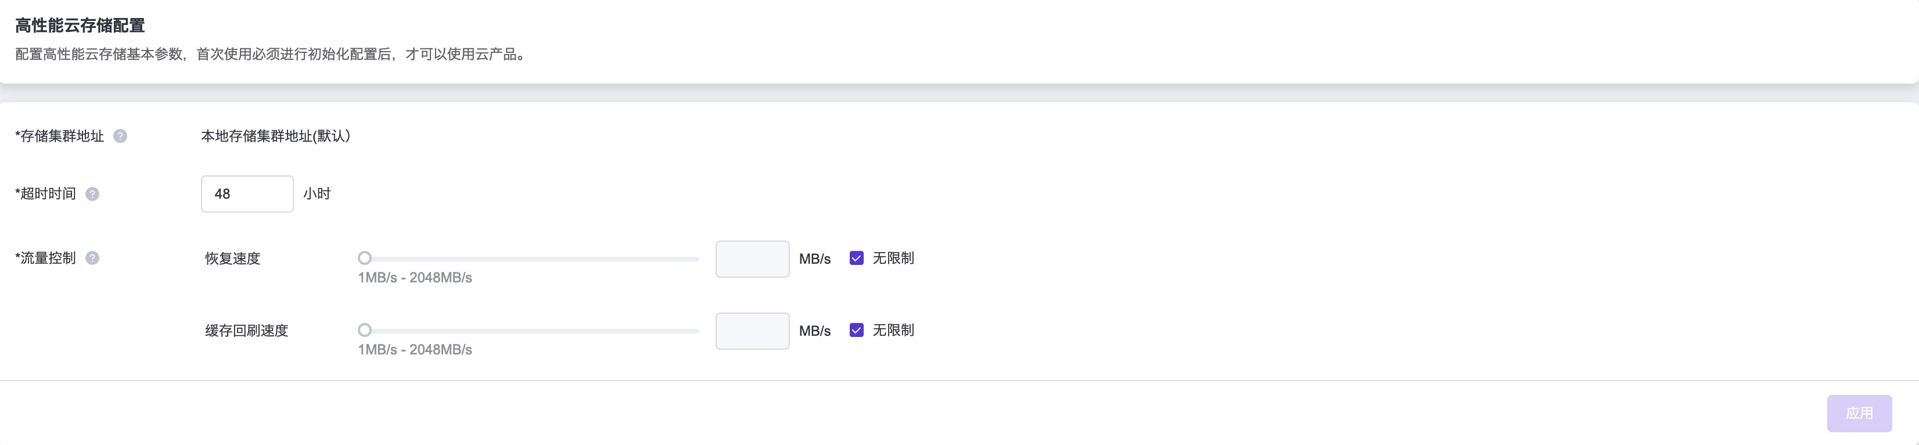Image resolution: width=1919 pixels, height=445 pixels.
Task: Click the 应用 button
Action: 1860,412
